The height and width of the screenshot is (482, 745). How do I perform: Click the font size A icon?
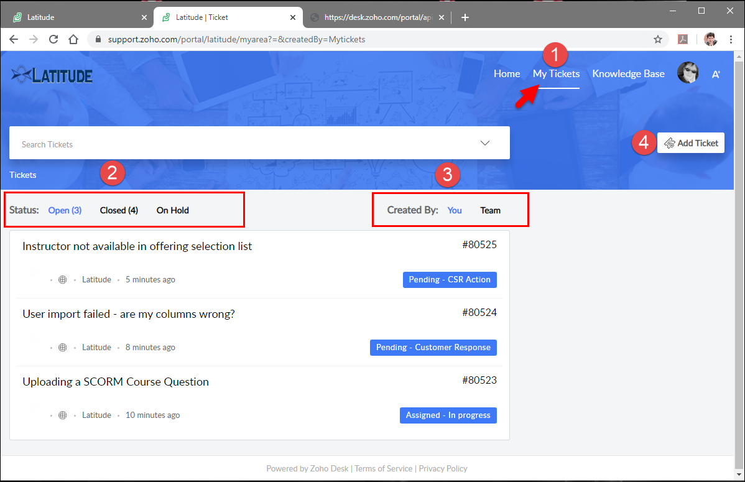pos(716,74)
